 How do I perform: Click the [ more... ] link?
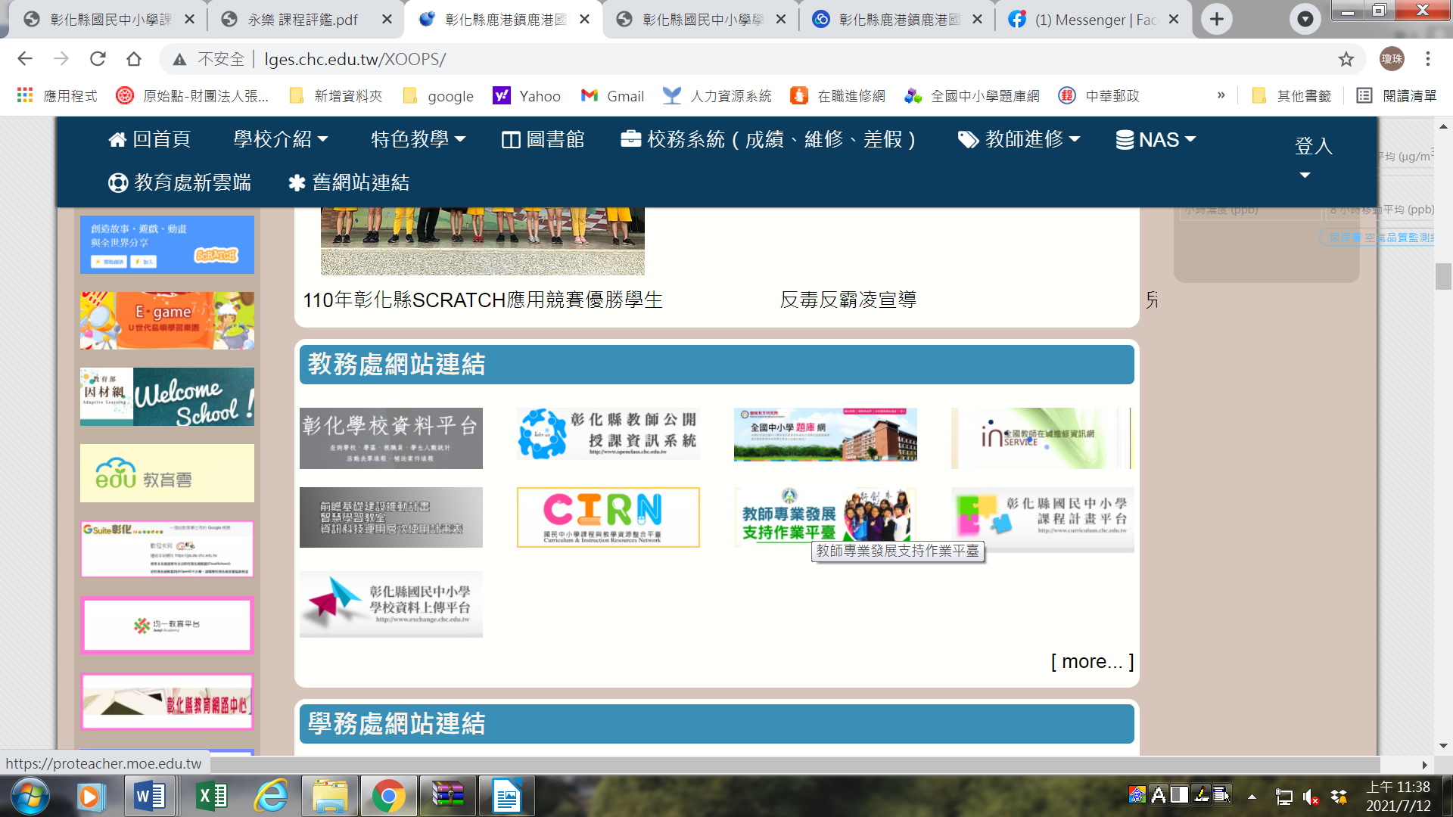coord(1092,662)
